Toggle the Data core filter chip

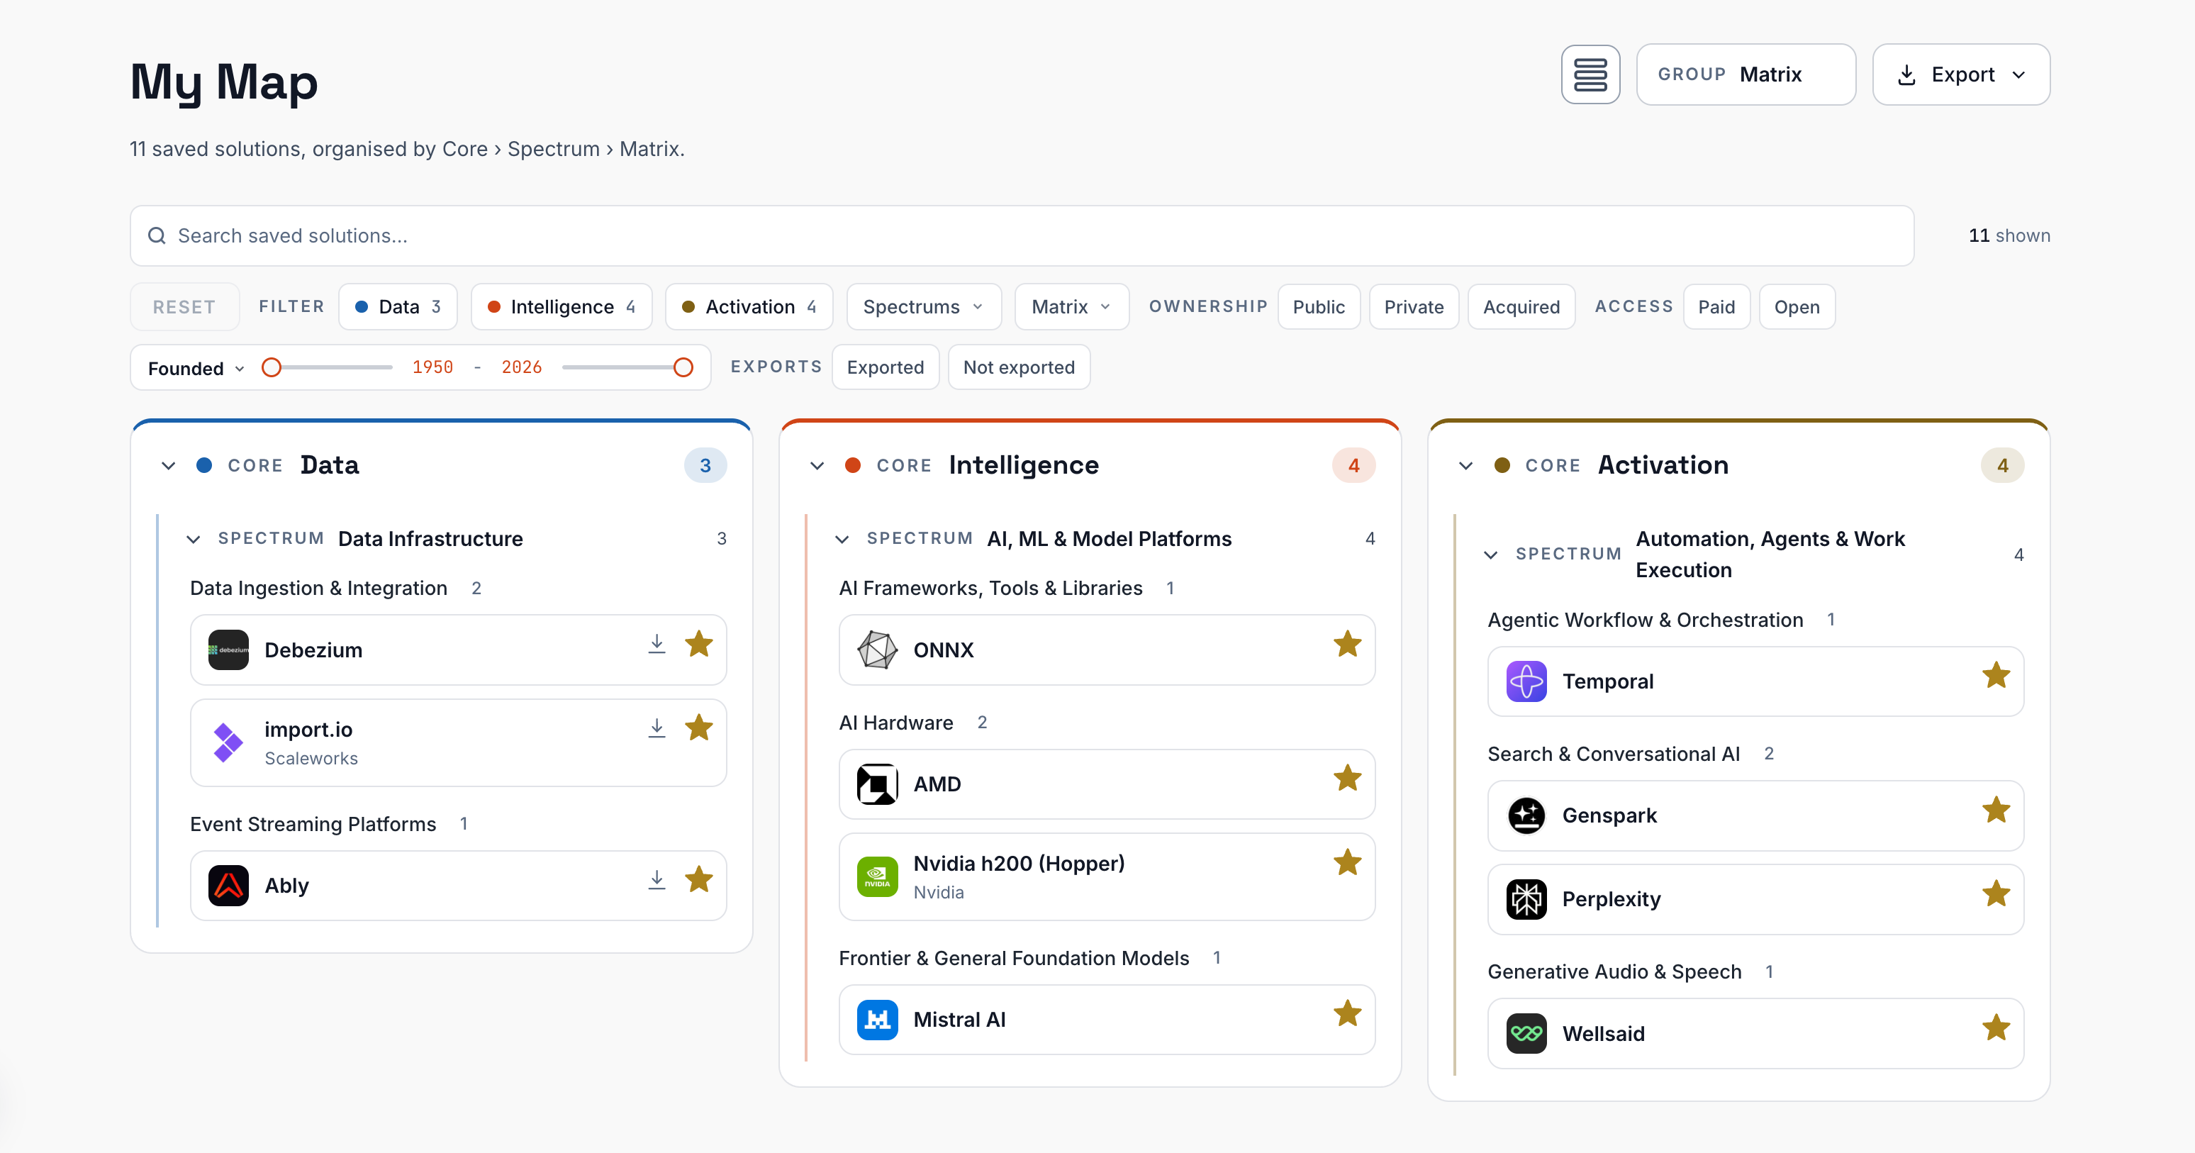pos(398,307)
